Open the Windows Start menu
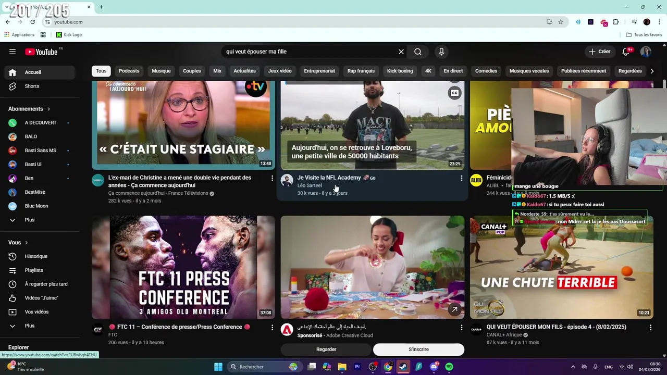Viewport: 667px width, 375px height. pos(218,367)
